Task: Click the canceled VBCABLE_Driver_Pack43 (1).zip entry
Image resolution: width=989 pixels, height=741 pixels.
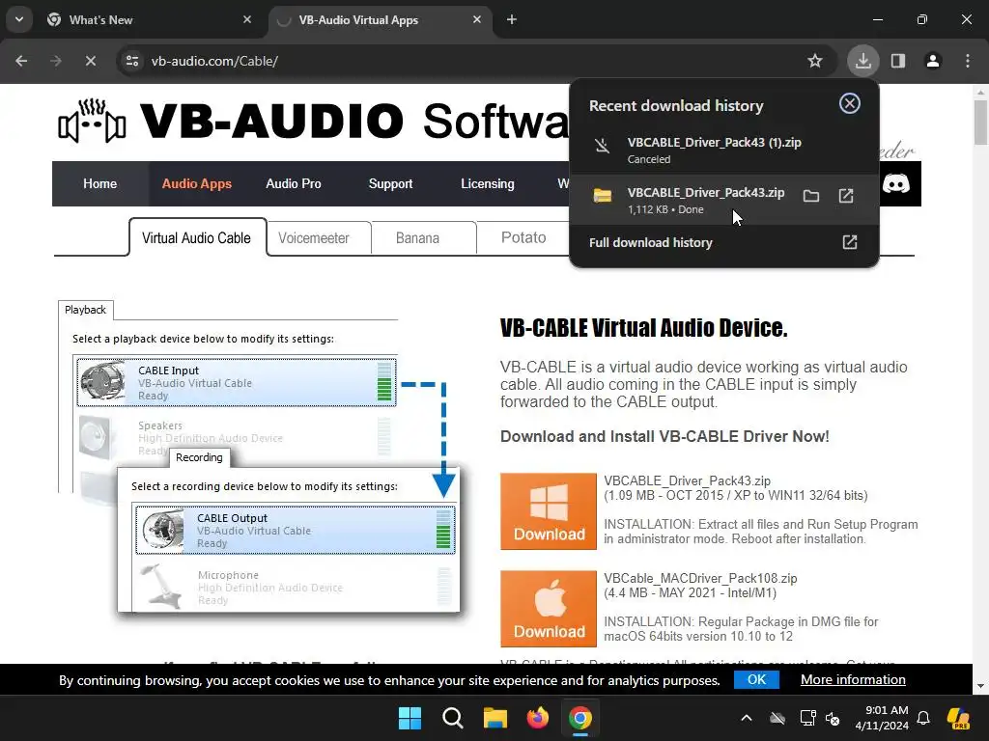Action: 724,150
